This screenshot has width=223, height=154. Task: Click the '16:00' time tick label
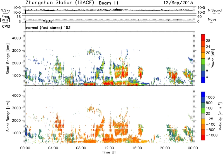pos(137,148)
